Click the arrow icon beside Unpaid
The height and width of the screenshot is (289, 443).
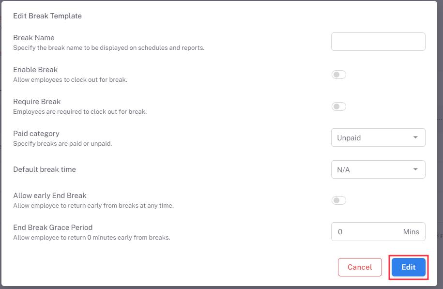point(415,137)
